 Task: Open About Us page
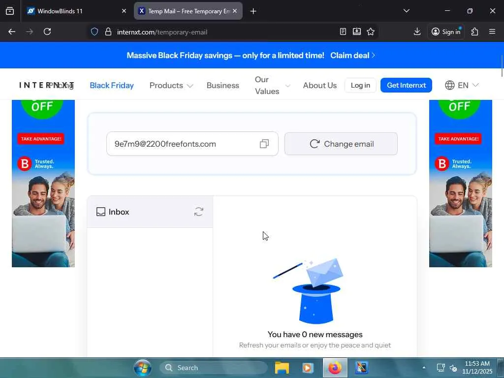[x=320, y=86]
